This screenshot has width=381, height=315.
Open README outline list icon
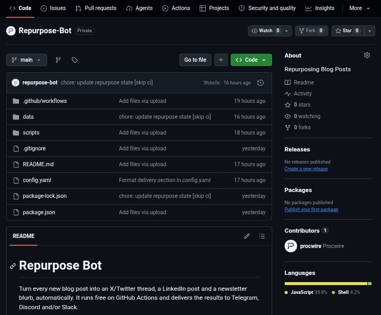click(x=262, y=236)
